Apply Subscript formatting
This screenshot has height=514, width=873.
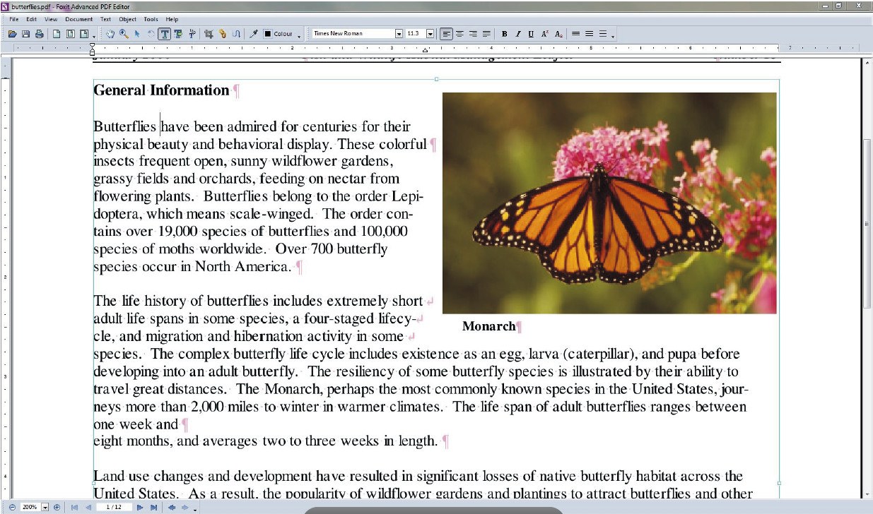coord(558,34)
